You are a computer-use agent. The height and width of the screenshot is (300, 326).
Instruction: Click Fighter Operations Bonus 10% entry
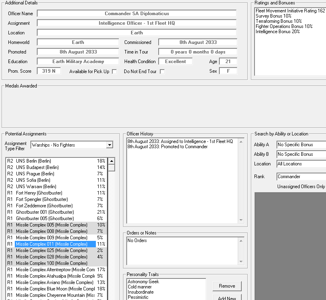point(284,26)
